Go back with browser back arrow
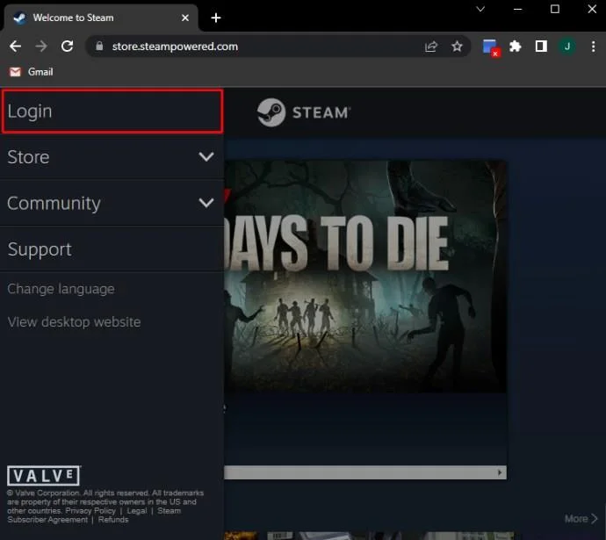 tap(16, 47)
